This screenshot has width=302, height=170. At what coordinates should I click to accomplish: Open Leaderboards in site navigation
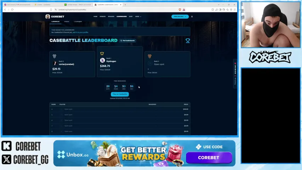pos(121,17)
